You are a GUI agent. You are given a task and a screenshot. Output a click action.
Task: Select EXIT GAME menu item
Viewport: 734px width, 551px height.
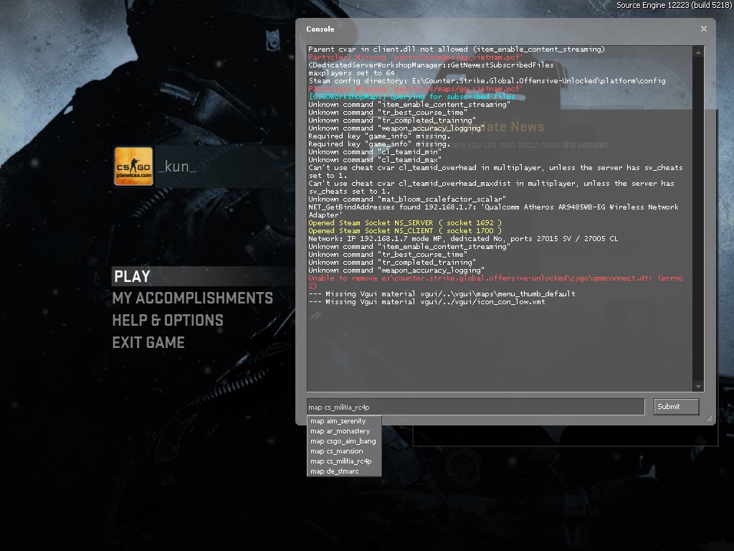coord(148,342)
